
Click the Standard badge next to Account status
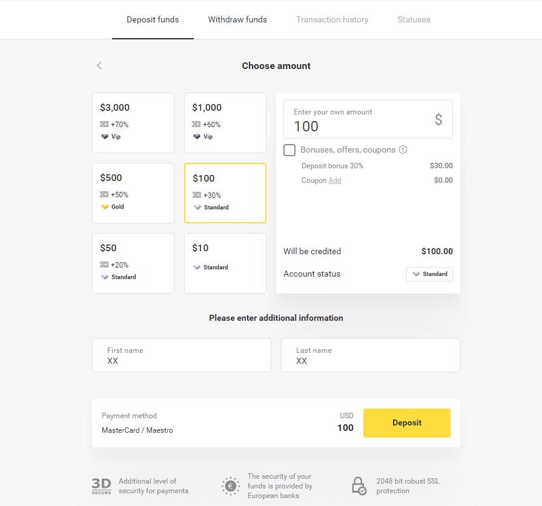[x=429, y=274]
